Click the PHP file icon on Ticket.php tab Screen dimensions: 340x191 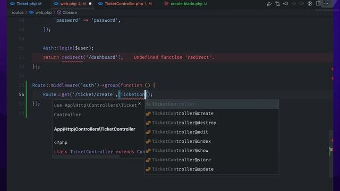coord(13,4)
